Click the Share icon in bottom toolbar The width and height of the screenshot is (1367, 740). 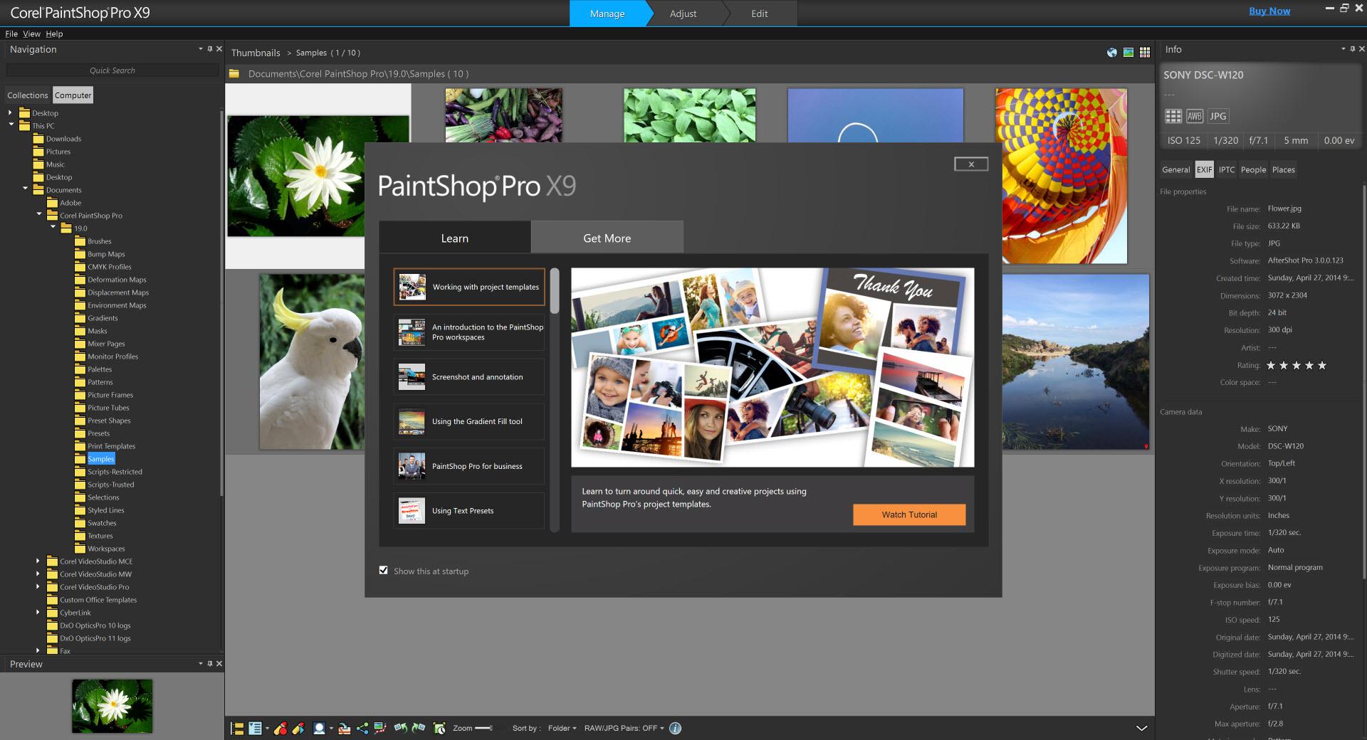point(362,728)
